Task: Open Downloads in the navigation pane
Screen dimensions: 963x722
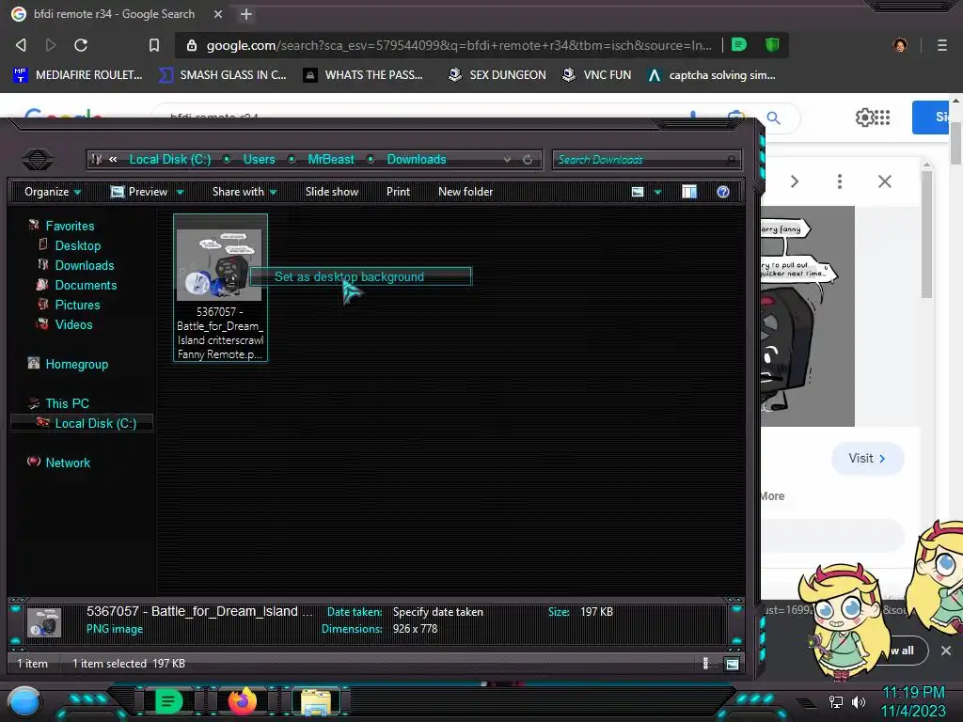Action: pos(85,265)
